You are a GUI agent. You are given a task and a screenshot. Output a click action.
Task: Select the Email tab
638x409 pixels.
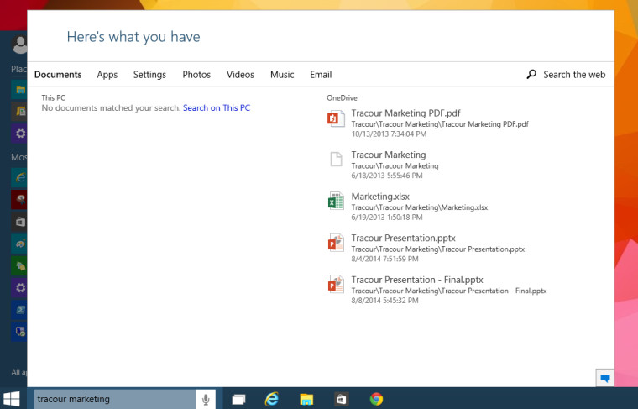tap(321, 75)
